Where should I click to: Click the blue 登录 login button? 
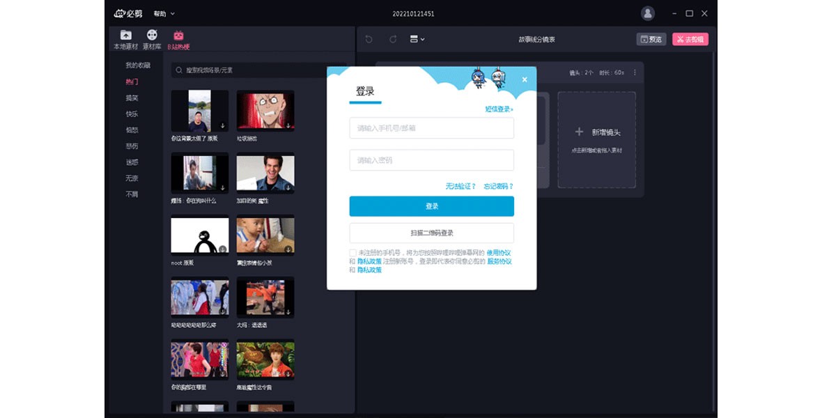(432, 206)
